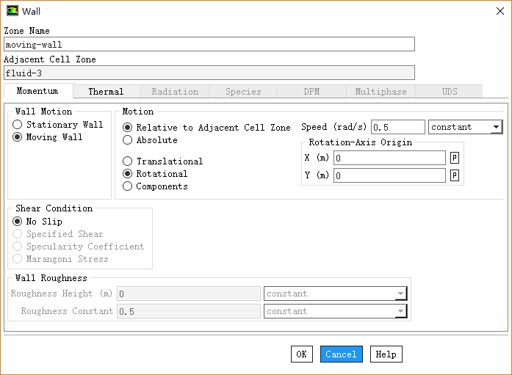Click the parameter P icon for Y origin
Viewport: 512px width, 375px height.
[455, 175]
